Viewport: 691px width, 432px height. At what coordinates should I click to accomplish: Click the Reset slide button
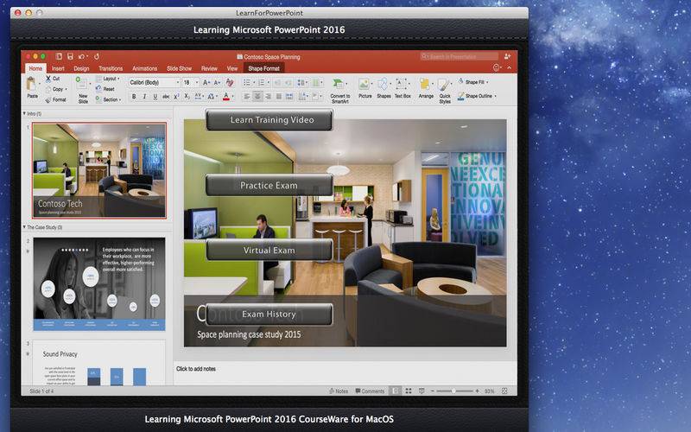point(105,89)
